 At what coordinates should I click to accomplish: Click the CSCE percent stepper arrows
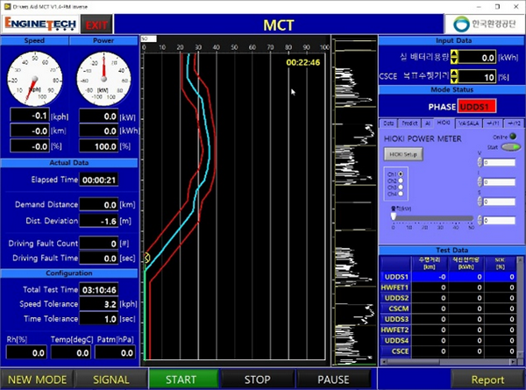pyautogui.click(x=454, y=76)
